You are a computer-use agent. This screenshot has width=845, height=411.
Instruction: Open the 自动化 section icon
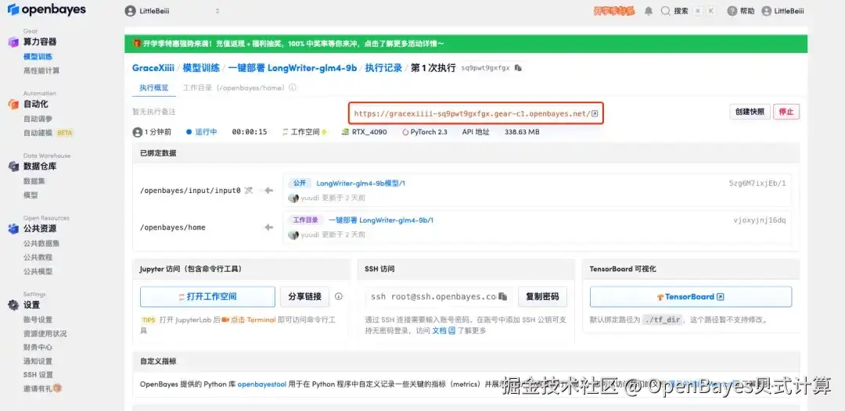pos(13,105)
